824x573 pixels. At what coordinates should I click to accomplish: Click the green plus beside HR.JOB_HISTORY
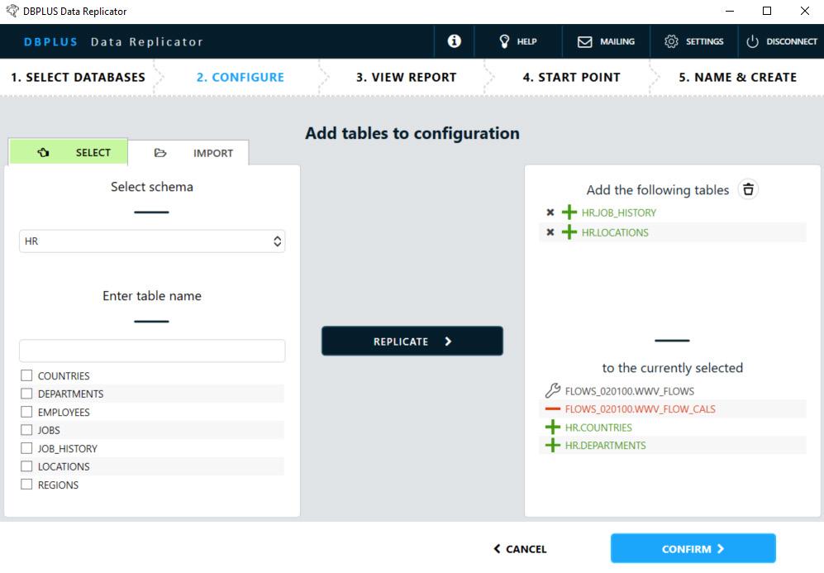click(569, 212)
